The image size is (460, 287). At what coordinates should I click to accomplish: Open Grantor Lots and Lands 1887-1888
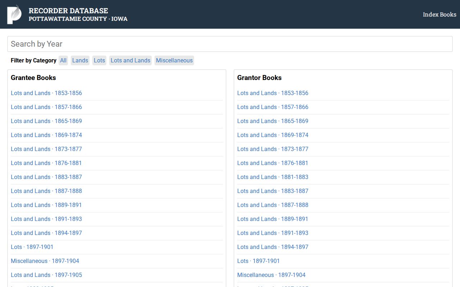point(273,205)
